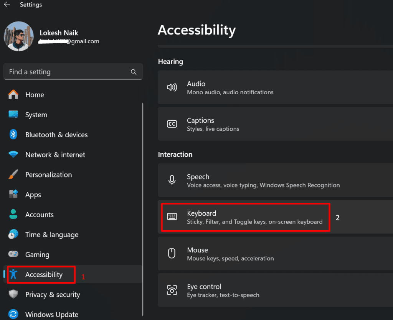Open Mouse keys settings card
Viewport: 393px width, 320px height.
coord(269,254)
